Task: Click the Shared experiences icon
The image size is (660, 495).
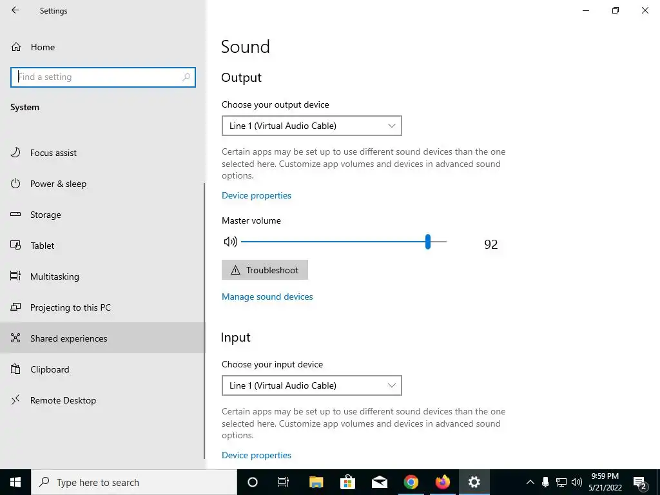Action: [x=15, y=338]
